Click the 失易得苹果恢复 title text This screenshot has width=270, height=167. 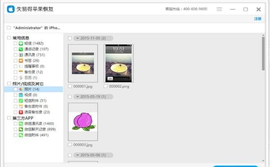[35, 9]
